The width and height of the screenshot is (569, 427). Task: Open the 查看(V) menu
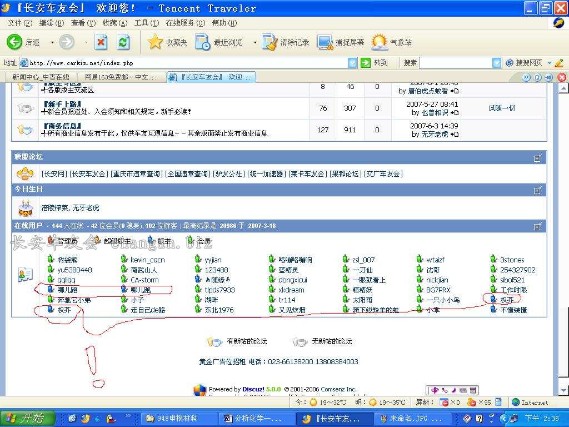tap(83, 23)
